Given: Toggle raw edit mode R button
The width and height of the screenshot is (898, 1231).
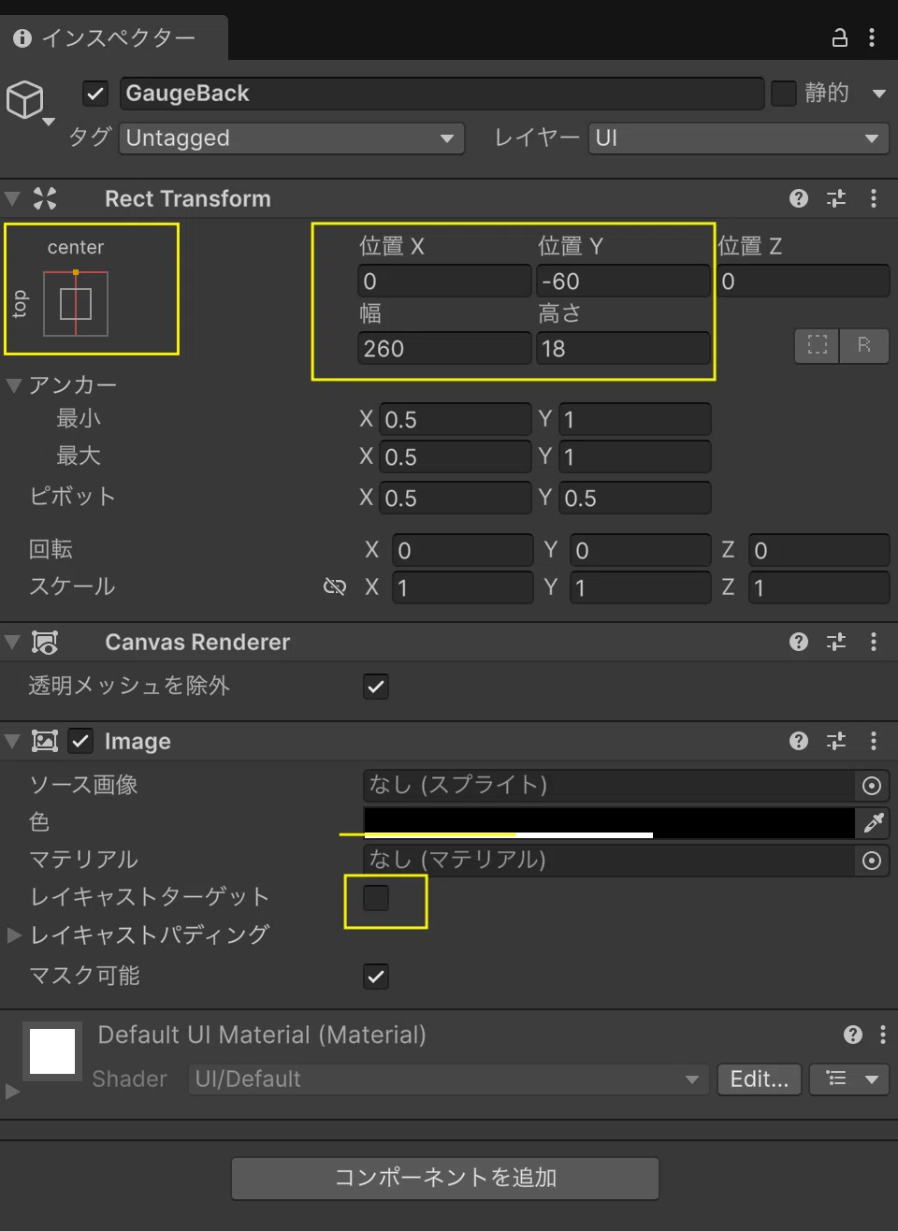Looking at the screenshot, I should [x=863, y=345].
